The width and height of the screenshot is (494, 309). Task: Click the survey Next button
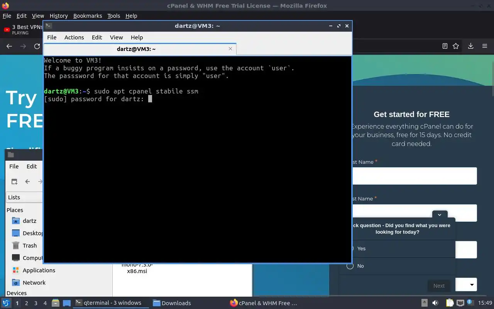[439, 286]
